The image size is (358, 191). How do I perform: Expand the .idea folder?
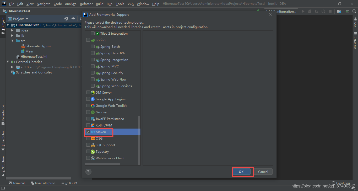12,30
